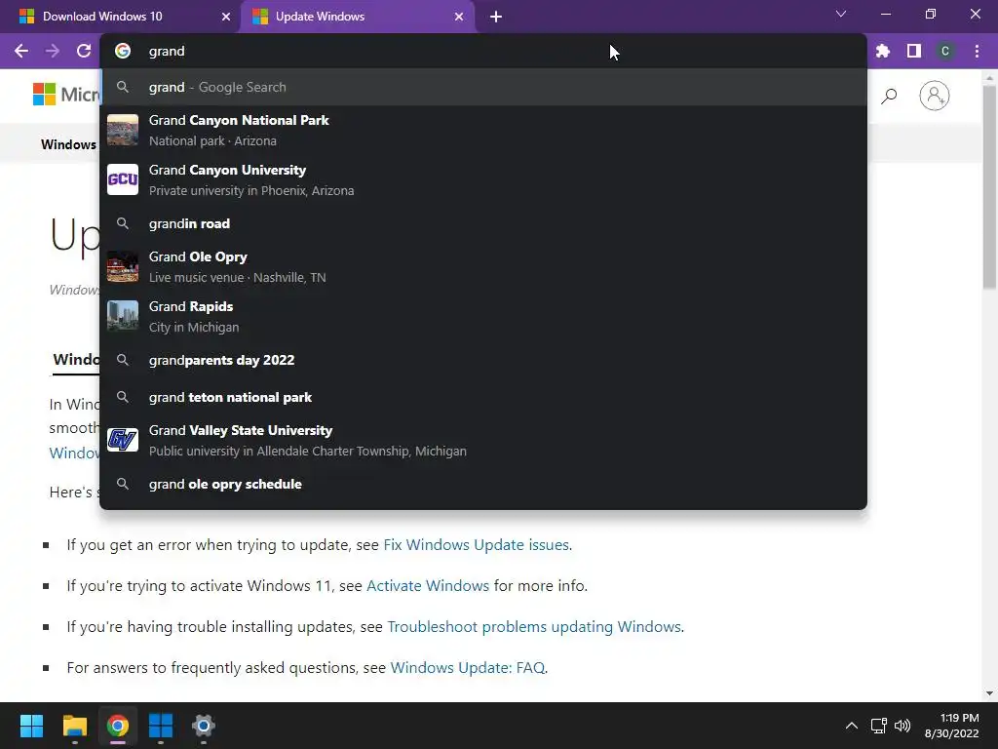Open a new tab with plus button

(496, 17)
